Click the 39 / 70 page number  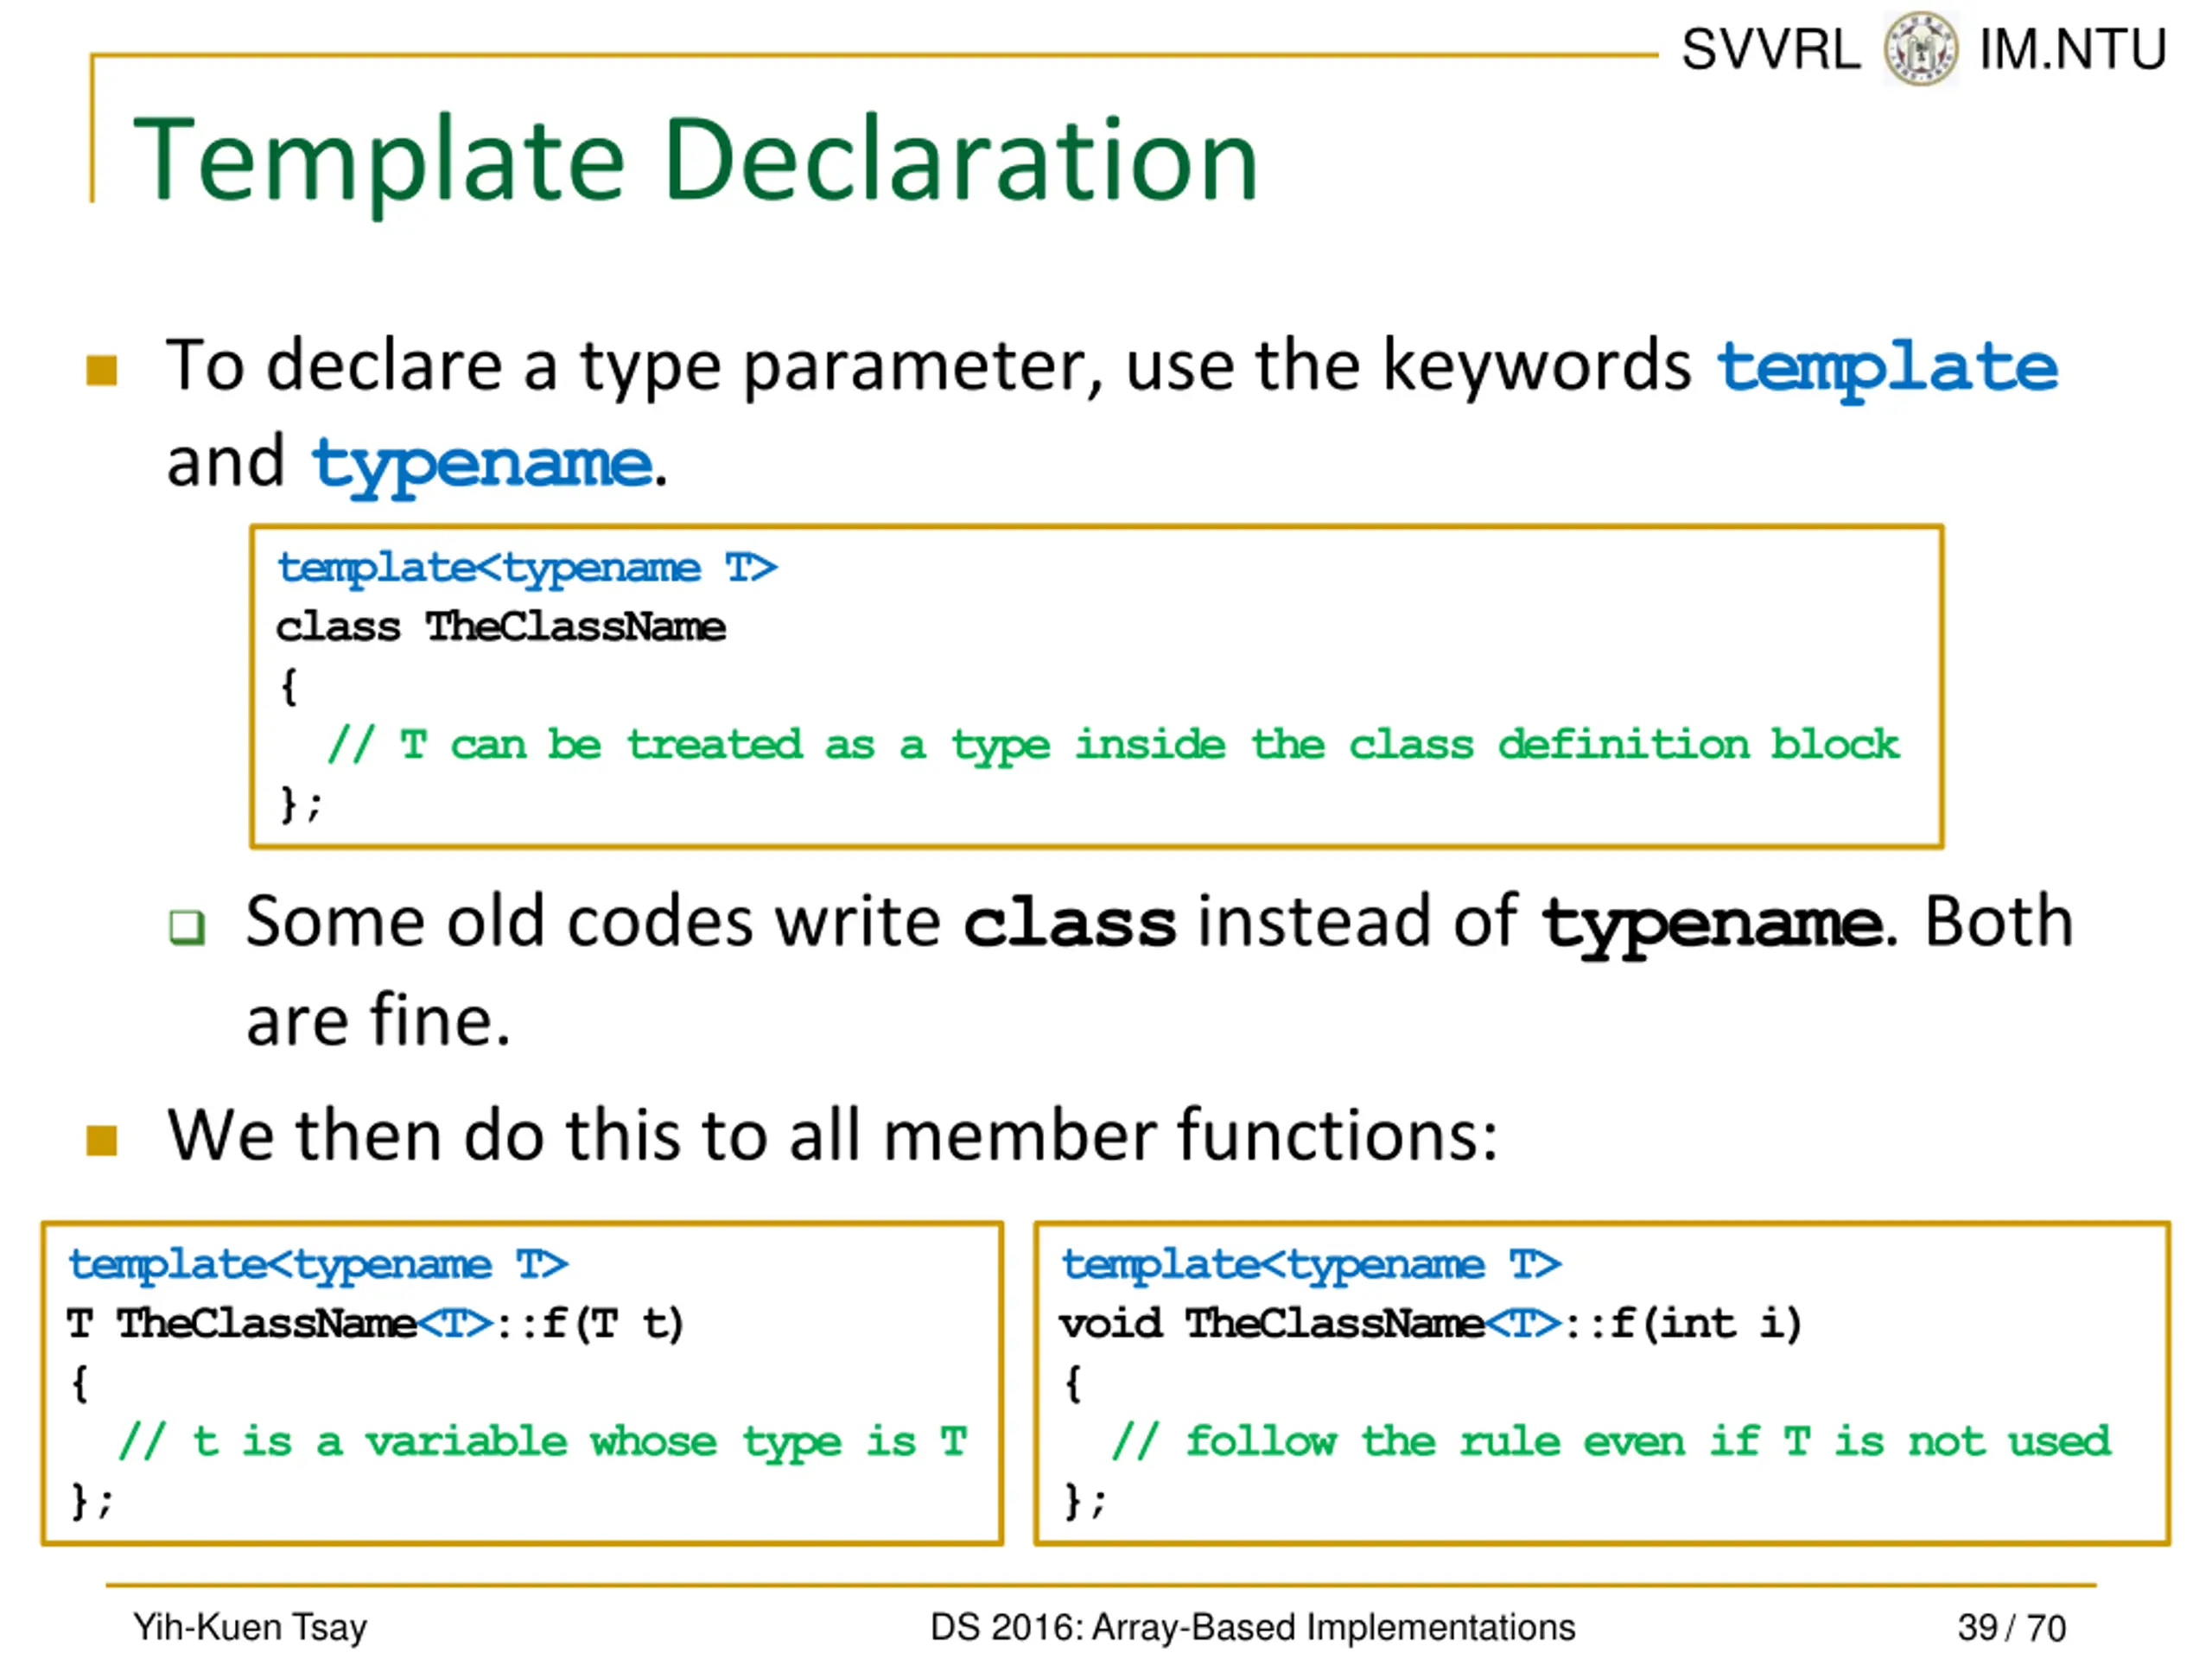pos(2011,1628)
